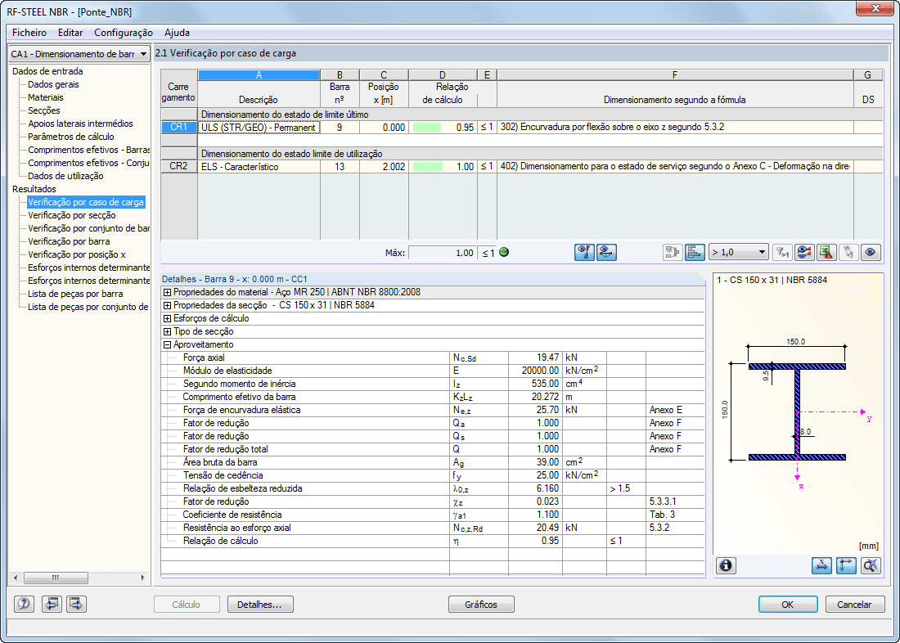Screen dimensions: 900x643
Task: Click 'Força de encurvadura elástica' row
Action: point(433,410)
